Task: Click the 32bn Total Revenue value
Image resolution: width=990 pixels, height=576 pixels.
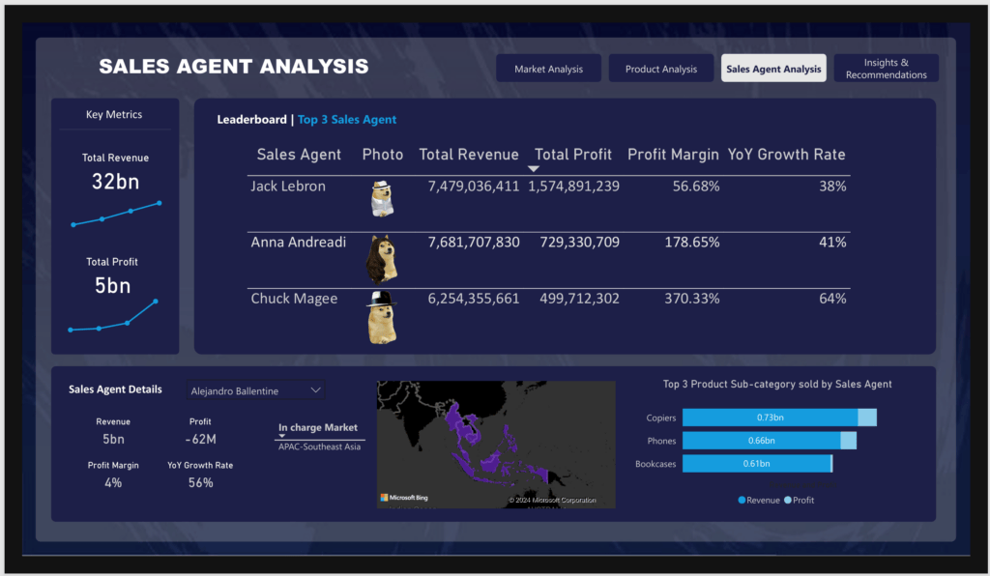Action: [x=116, y=182]
